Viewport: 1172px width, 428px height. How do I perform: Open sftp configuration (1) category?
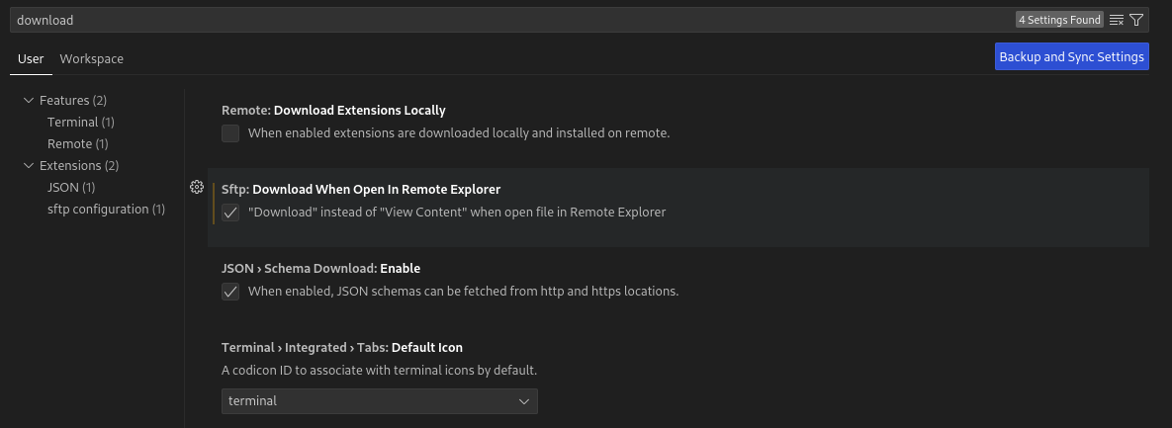(106, 209)
